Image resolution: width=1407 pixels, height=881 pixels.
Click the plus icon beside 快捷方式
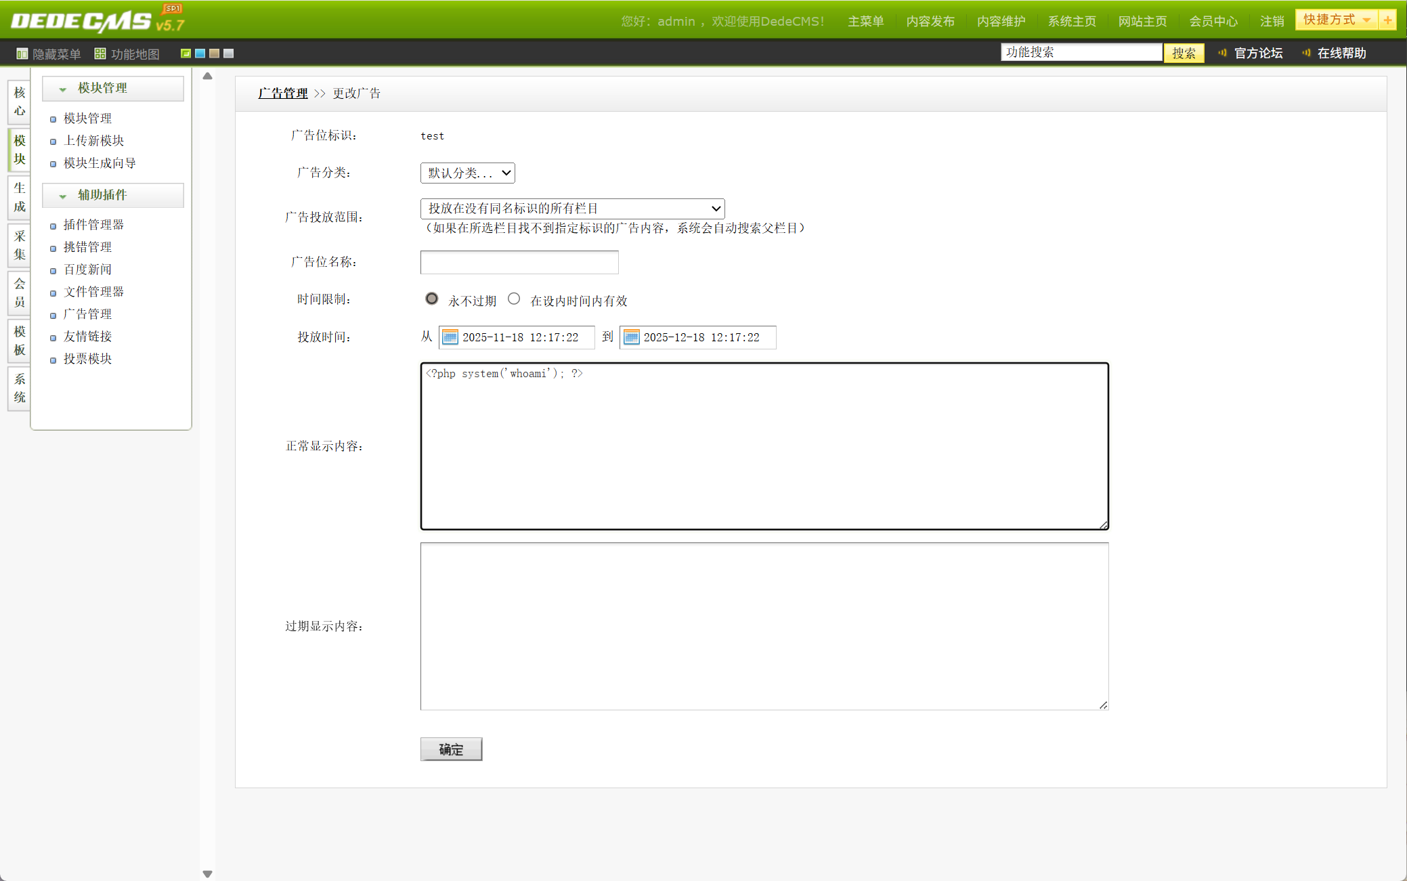point(1387,20)
